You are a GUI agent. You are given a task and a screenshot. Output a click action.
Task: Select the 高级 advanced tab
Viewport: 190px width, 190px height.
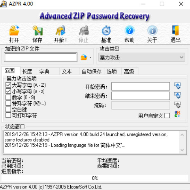coord(129,71)
